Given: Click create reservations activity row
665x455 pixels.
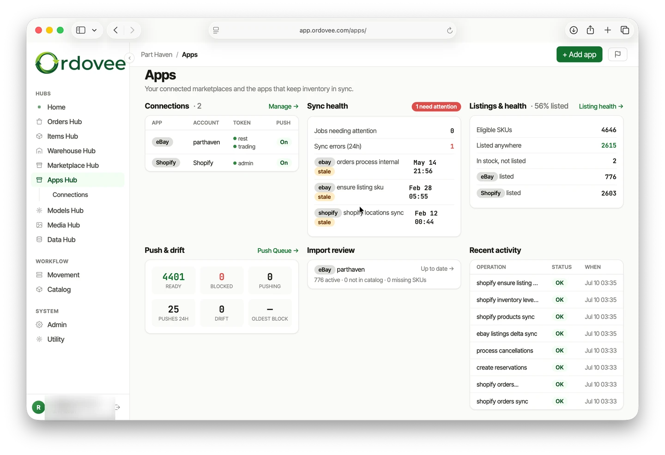Looking at the screenshot, I should pyautogui.click(x=546, y=368).
